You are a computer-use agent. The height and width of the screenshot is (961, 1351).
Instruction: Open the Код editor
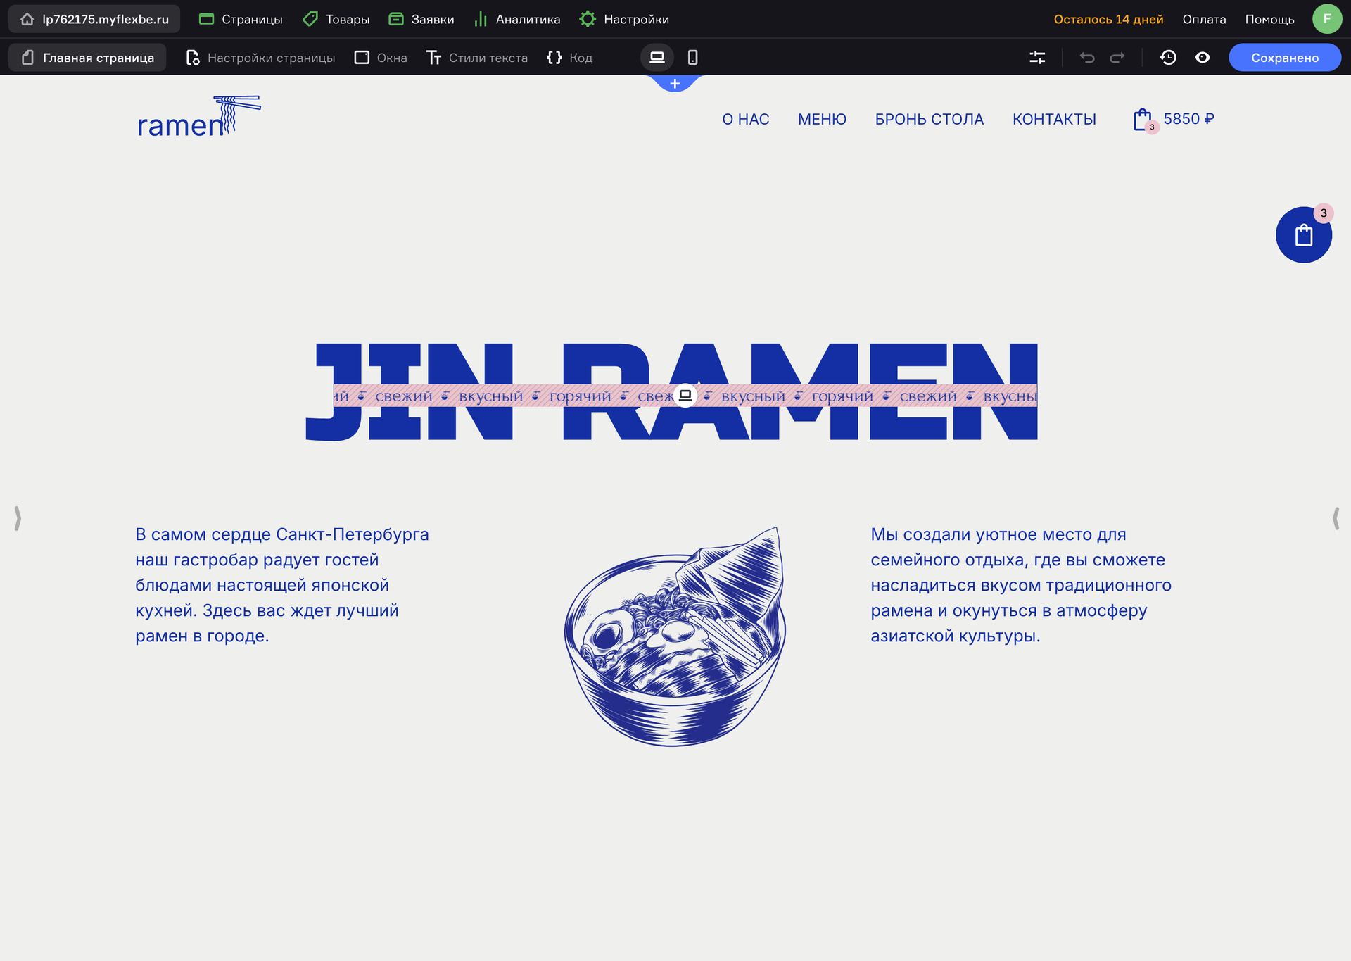click(569, 57)
